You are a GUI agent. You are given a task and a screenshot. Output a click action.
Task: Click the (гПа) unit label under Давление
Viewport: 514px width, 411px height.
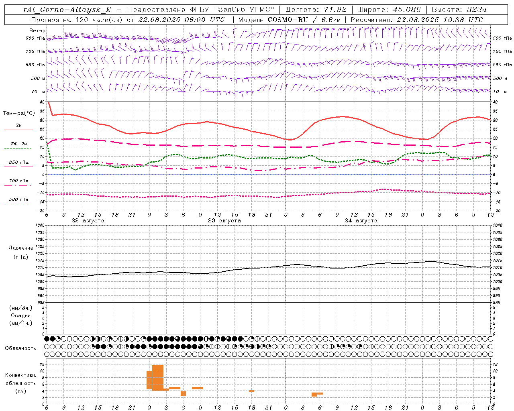pyautogui.click(x=21, y=257)
